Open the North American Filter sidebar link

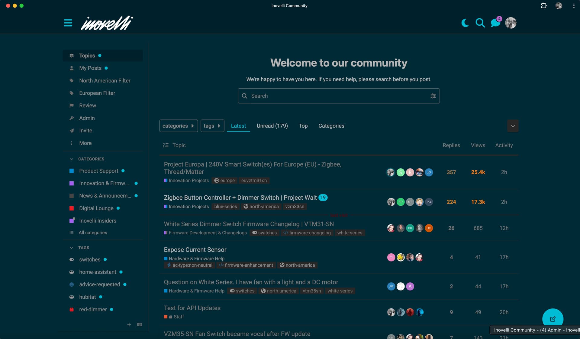pos(105,81)
